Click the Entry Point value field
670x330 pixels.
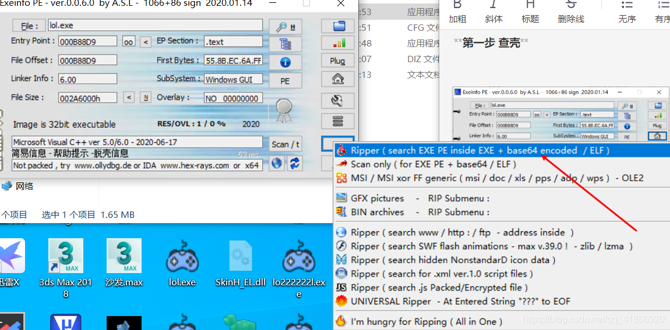[x=87, y=41]
